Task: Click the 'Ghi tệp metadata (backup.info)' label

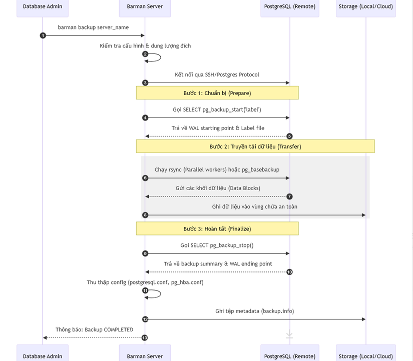Action: click(x=255, y=311)
